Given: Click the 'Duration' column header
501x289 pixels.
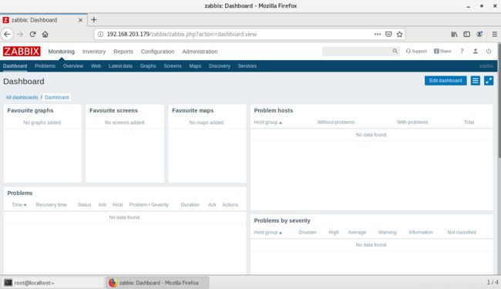Looking at the screenshot, I should [x=190, y=205].
